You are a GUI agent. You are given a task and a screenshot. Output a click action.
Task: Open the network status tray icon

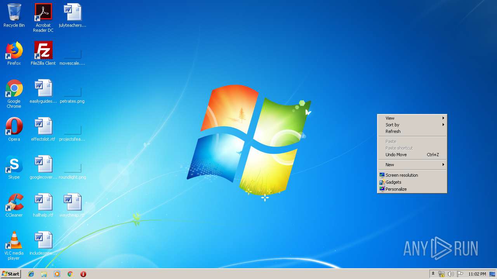pyautogui.click(x=441, y=274)
